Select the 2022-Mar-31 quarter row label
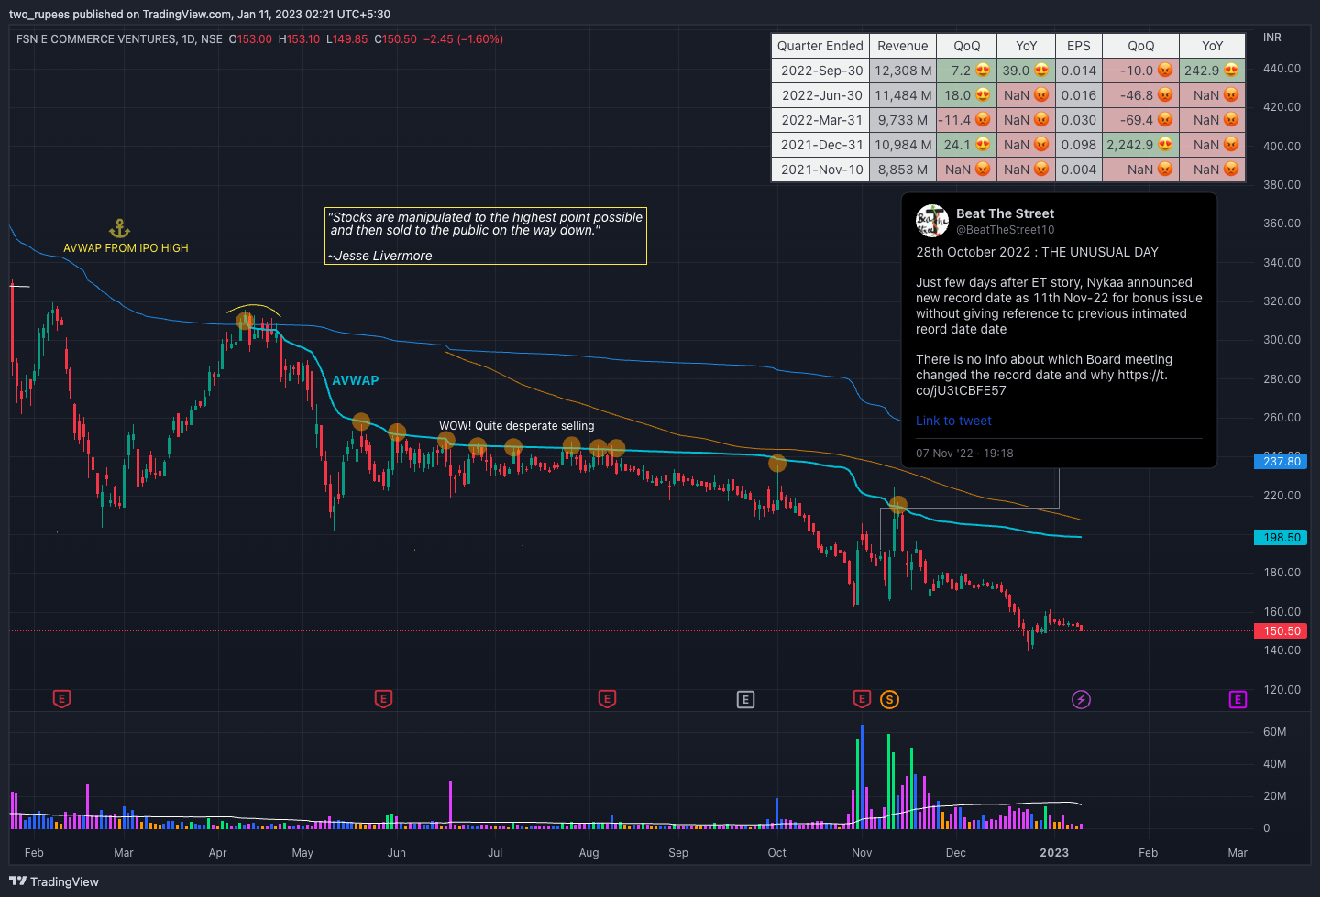The width and height of the screenshot is (1320, 897). [x=820, y=120]
